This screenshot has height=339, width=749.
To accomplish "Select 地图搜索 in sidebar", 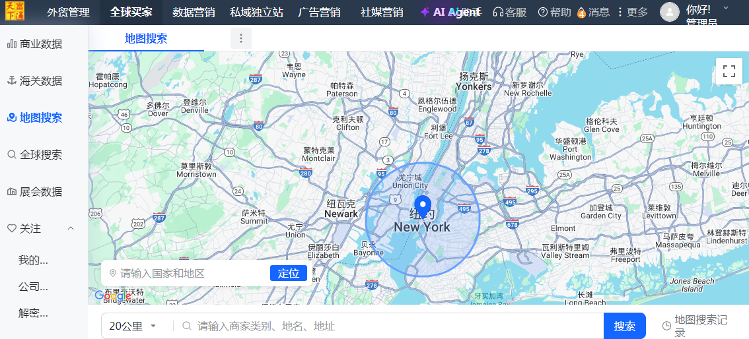I will point(35,118).
